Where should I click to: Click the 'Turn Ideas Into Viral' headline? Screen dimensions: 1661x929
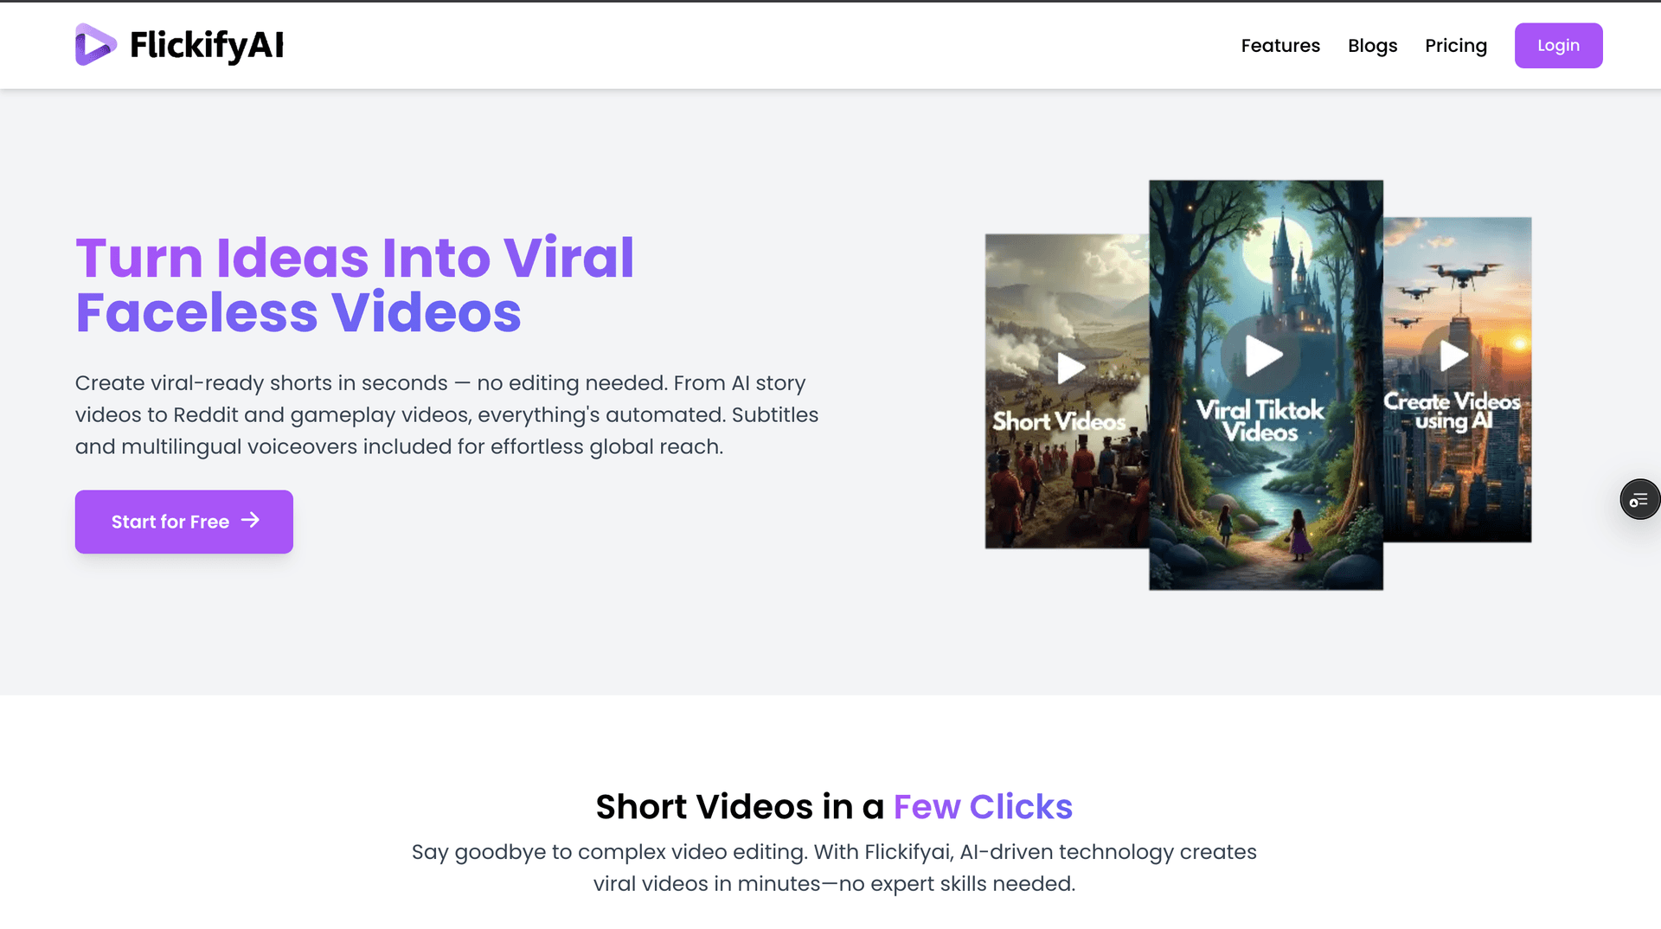[355, 258]
